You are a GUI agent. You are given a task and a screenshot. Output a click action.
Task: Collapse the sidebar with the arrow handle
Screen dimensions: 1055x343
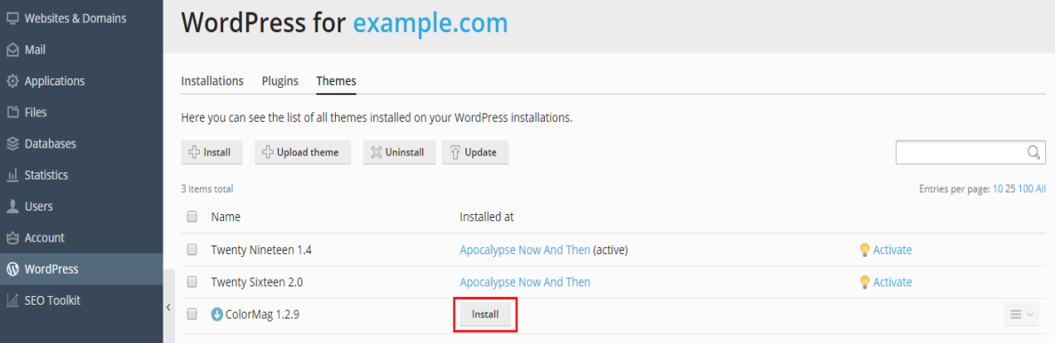point(168,307)
